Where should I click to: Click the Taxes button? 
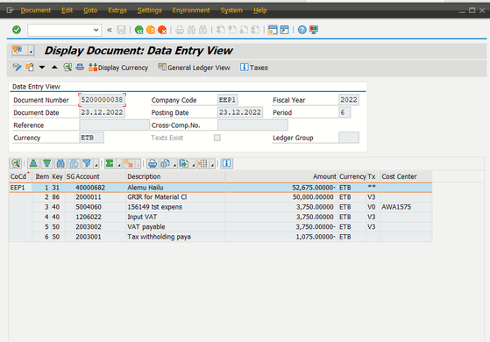(254, 68)
